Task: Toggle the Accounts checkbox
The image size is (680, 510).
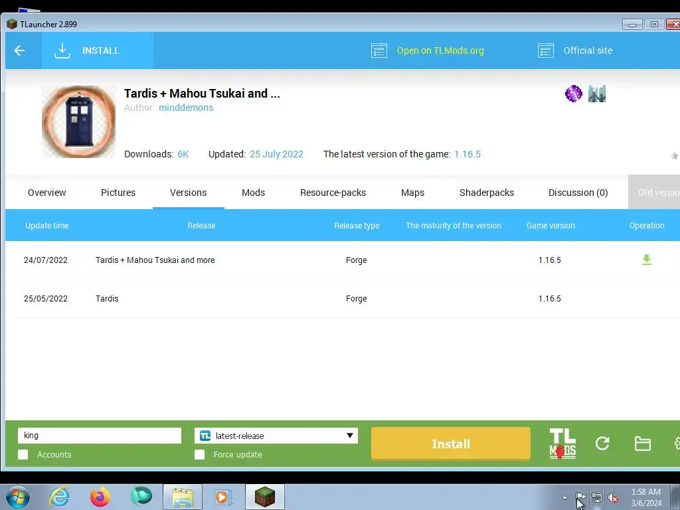Action: 23,454
